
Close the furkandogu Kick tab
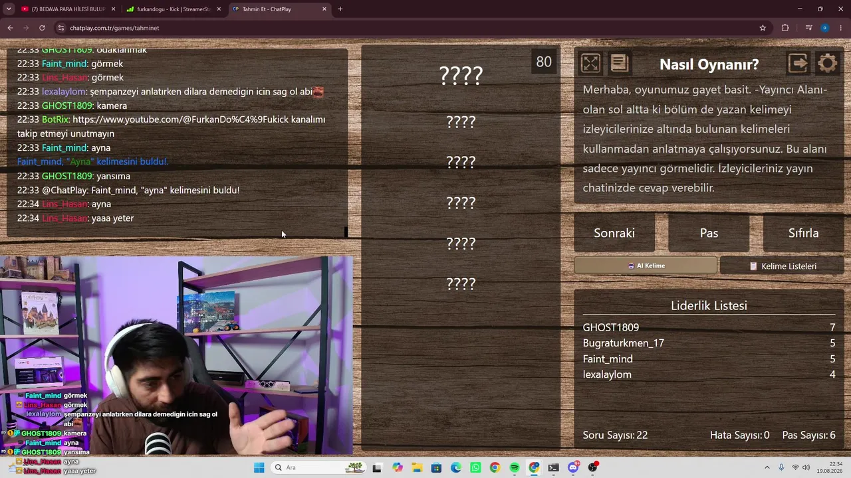219,9
